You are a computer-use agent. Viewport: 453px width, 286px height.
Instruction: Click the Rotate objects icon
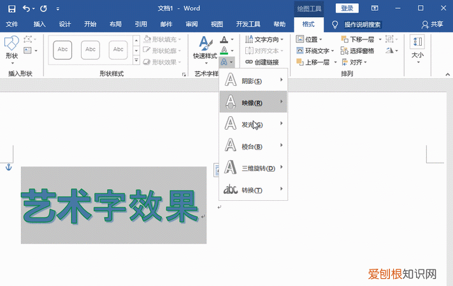(391, 51)
